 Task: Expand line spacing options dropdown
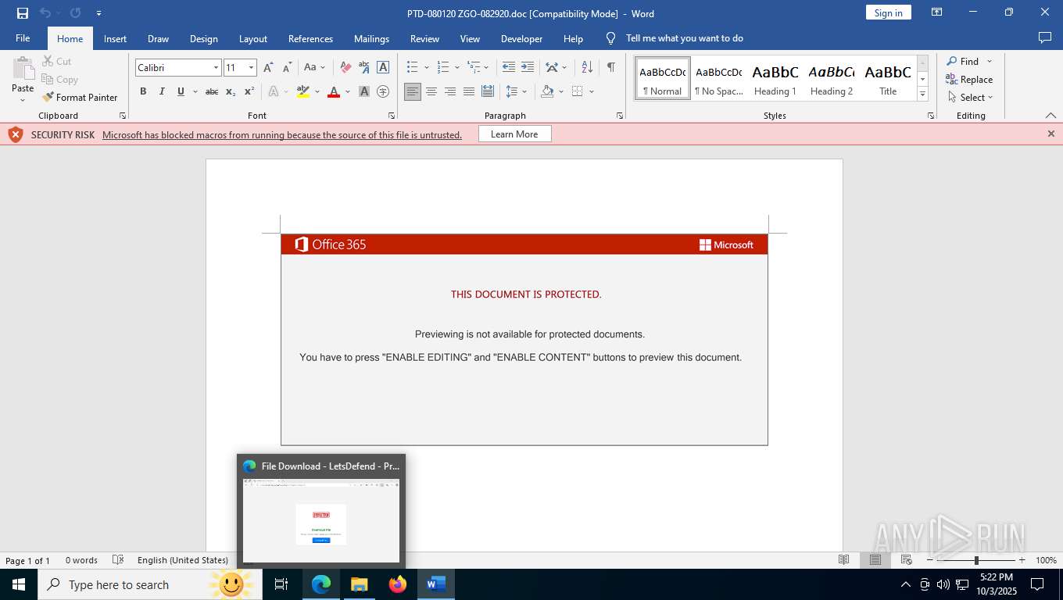point(524,91)
